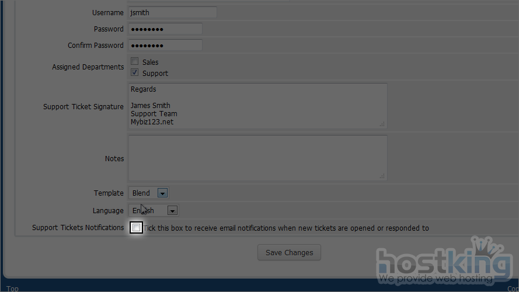Click the notification description text beside checkbox
Viewport: 519px width, 292px height.
(x=286, y=228)
